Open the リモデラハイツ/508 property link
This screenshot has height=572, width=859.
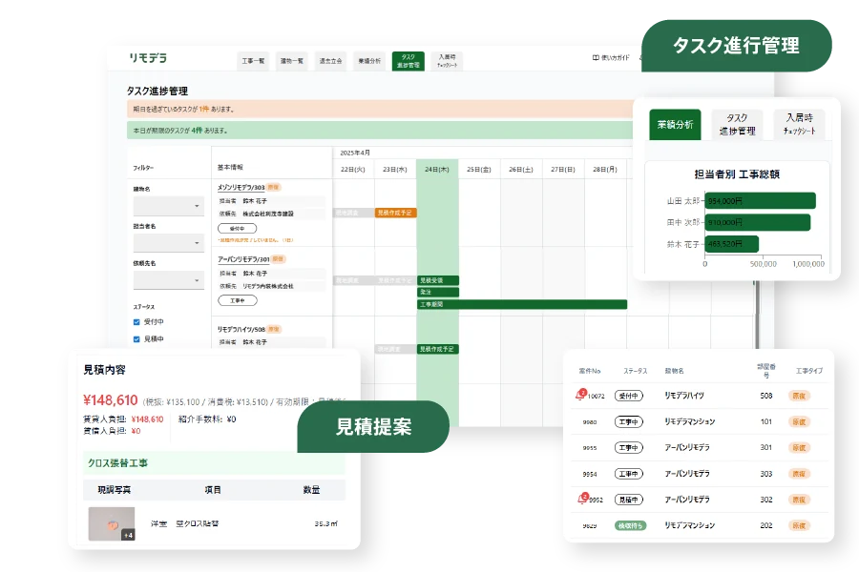coord(241,329)
